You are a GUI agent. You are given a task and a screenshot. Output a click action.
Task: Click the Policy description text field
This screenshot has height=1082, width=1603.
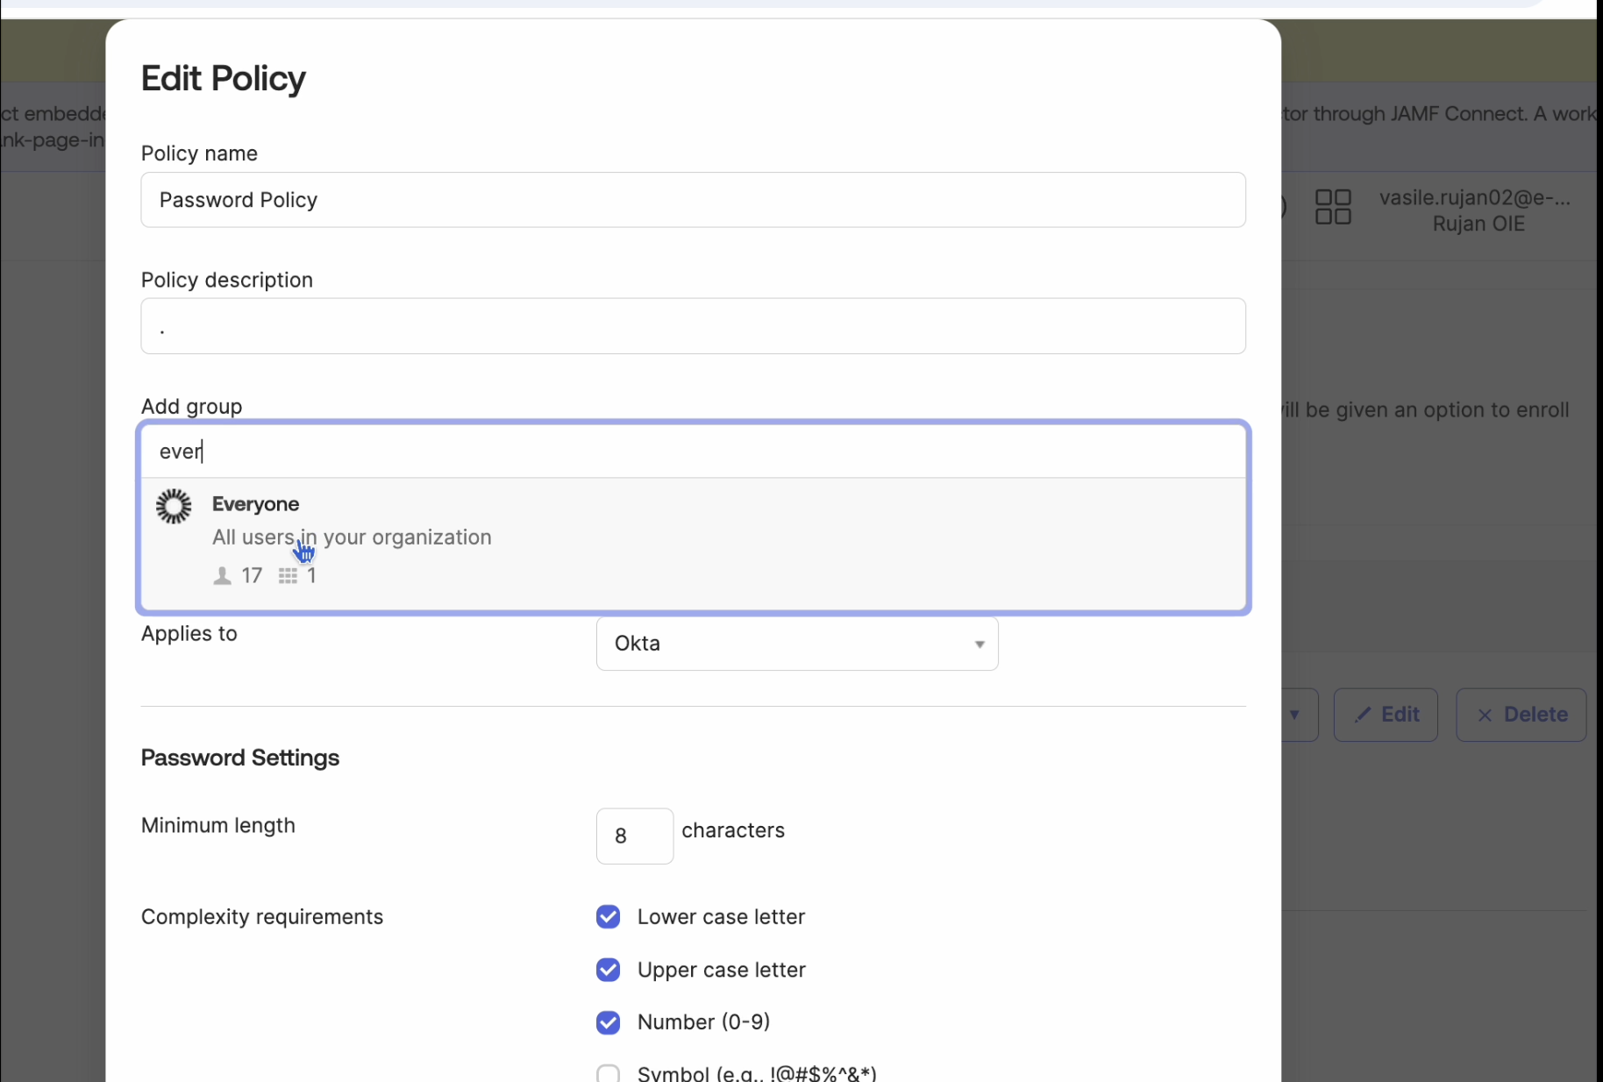click(x=693, y=326)
